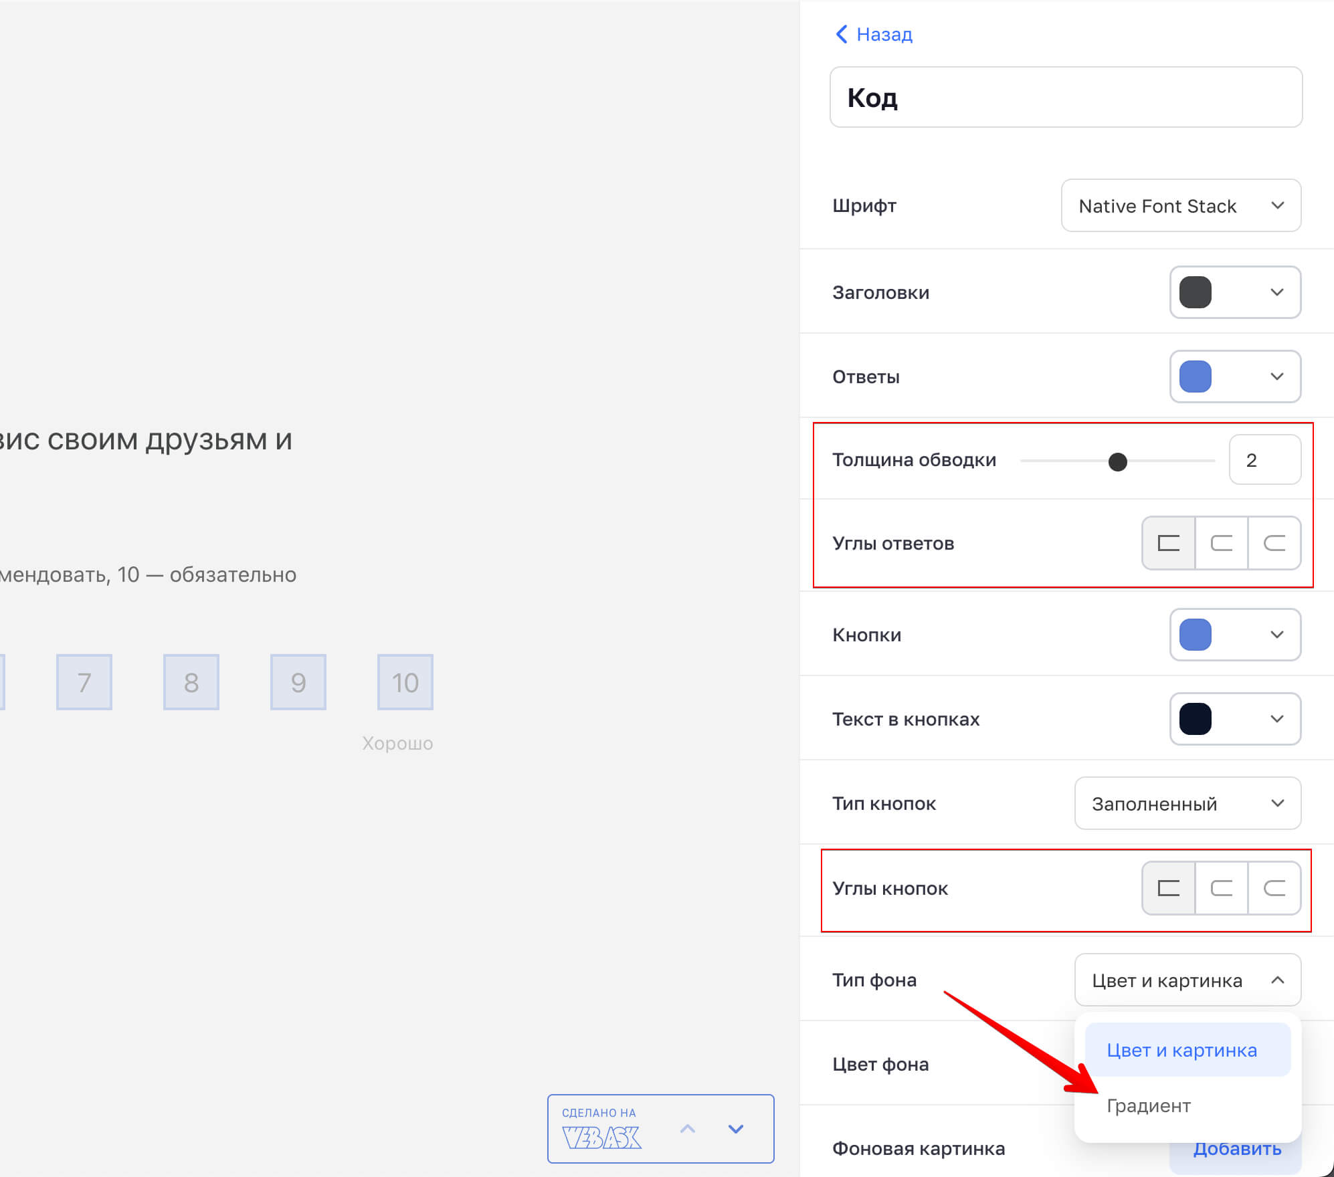Click the WebAsk logo
Viewport: 1334px width, 1177px height.
tap(601, 1137)
